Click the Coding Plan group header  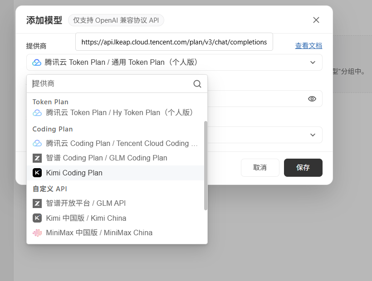[53, 129]
